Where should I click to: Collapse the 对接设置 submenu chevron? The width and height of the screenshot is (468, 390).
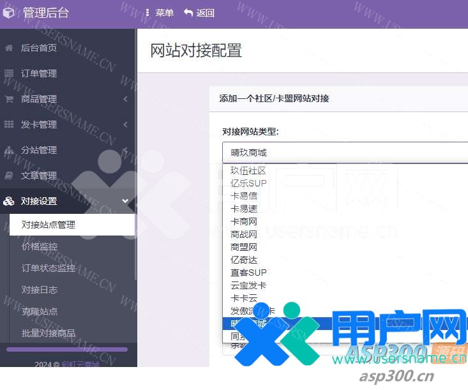[125, 201]
